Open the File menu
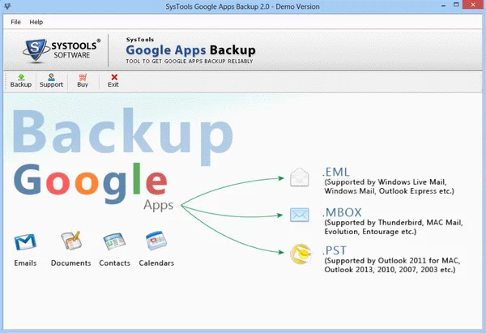The image size is (486, 333). tap(15, 22)
